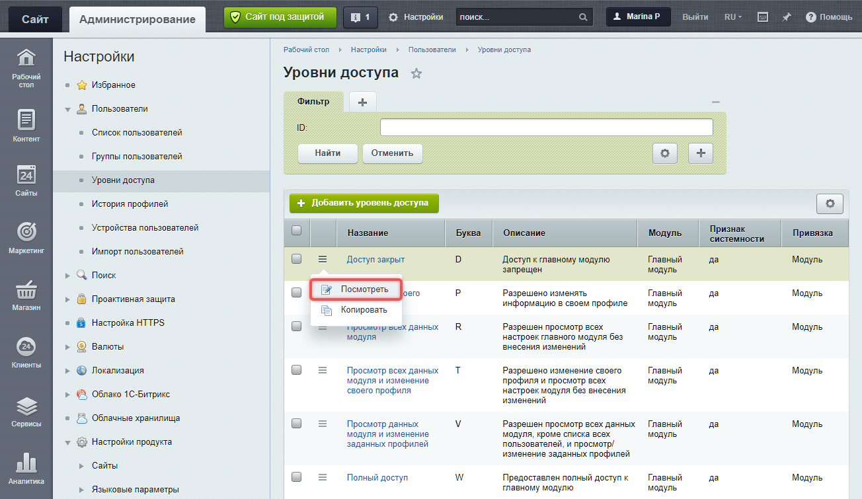Add page to favorites with star icon

pyautogui.click(x=416, y=73)
